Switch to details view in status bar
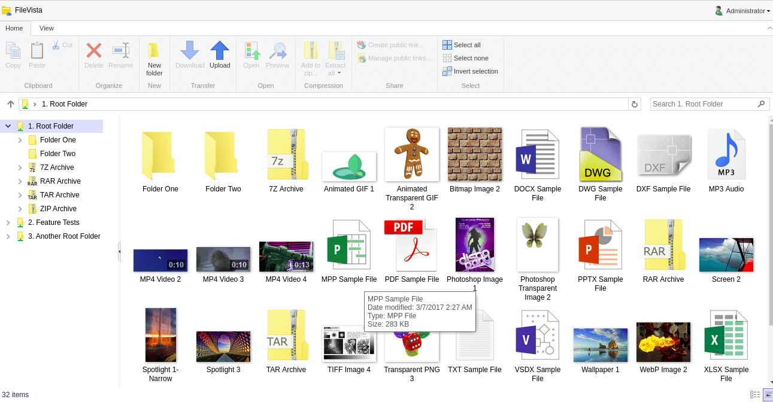The height and width of the screenshot is (402, 773). 755,395
